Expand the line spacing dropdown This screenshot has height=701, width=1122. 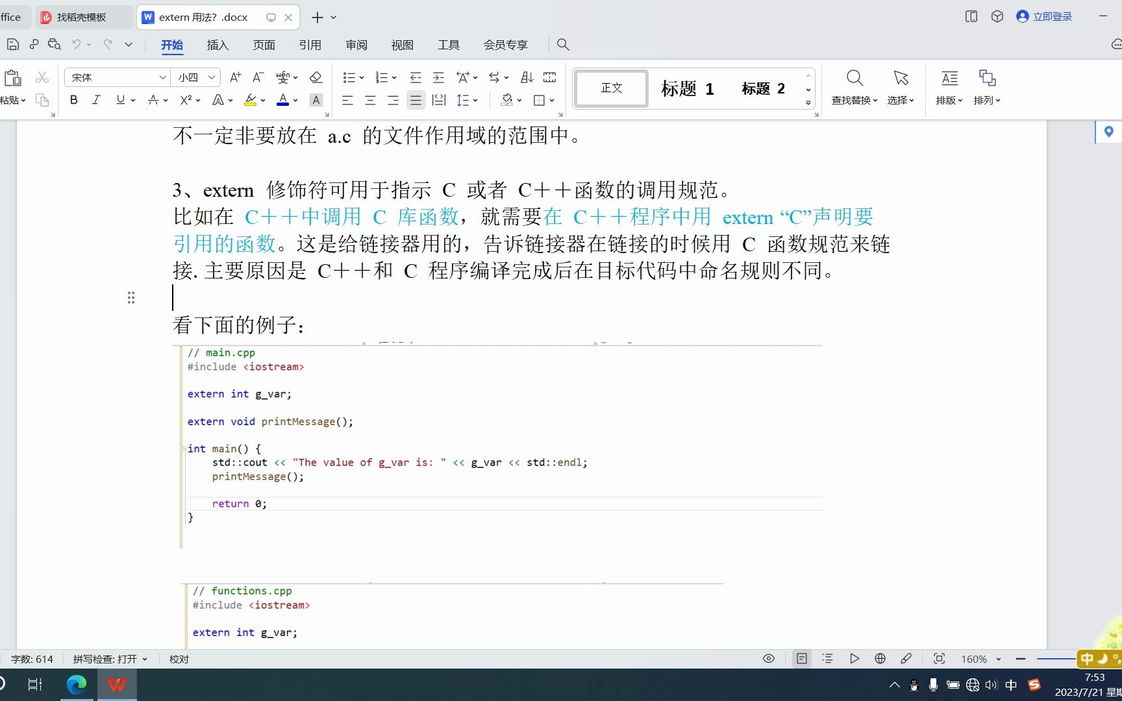pos(475,100)
